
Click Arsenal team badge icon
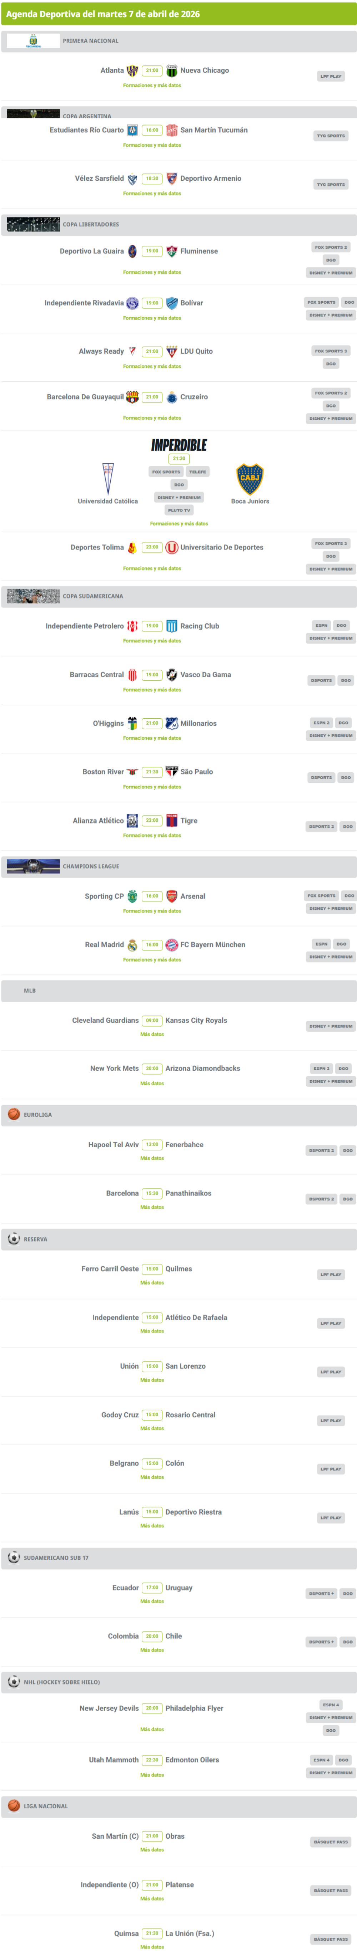click(x=172, y=896)
